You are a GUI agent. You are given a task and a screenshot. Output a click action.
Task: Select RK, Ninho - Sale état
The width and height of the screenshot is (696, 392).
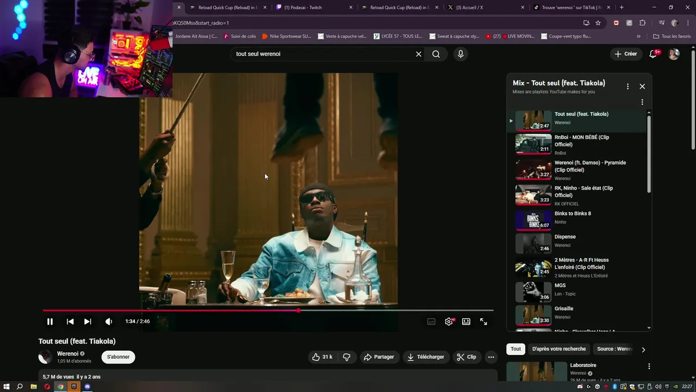coord(576,195)
